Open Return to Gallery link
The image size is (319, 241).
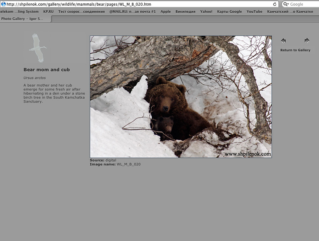(295, 50)
